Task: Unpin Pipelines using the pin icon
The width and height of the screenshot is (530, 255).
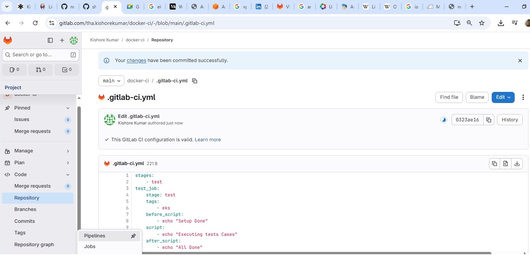Action: pyautogui.click(x=133, y=236)
